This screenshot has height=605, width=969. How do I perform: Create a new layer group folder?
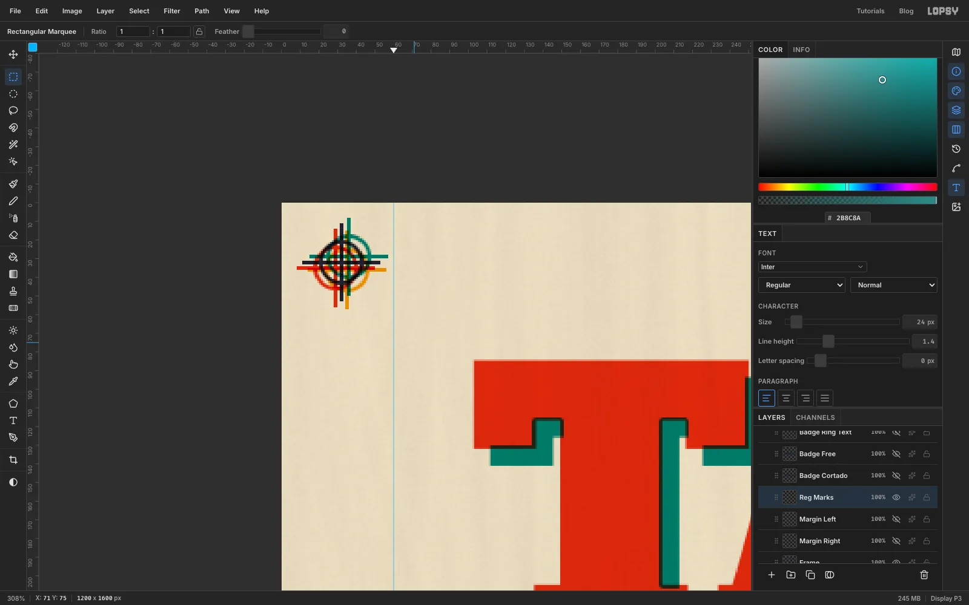coord(791,575)
